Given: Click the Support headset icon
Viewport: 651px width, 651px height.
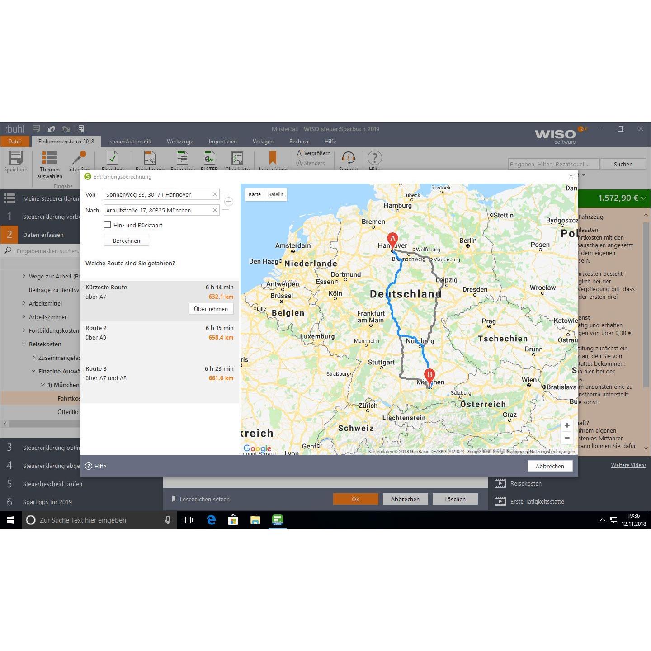Looking at the screenshot, I should tap(348, 158).
